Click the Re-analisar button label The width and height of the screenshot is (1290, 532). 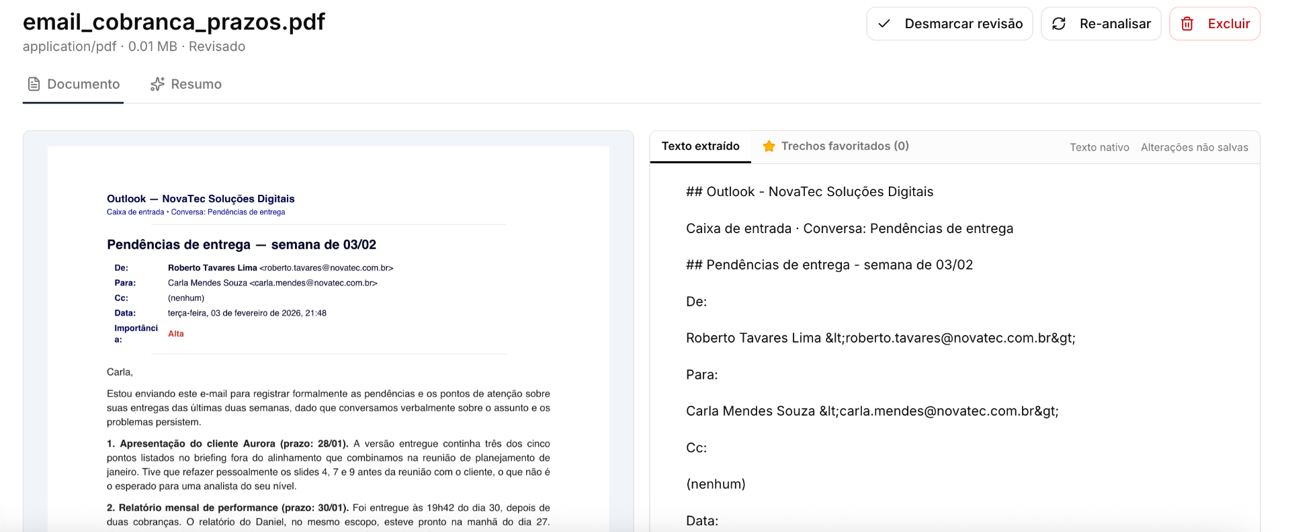click(1115, 24)
